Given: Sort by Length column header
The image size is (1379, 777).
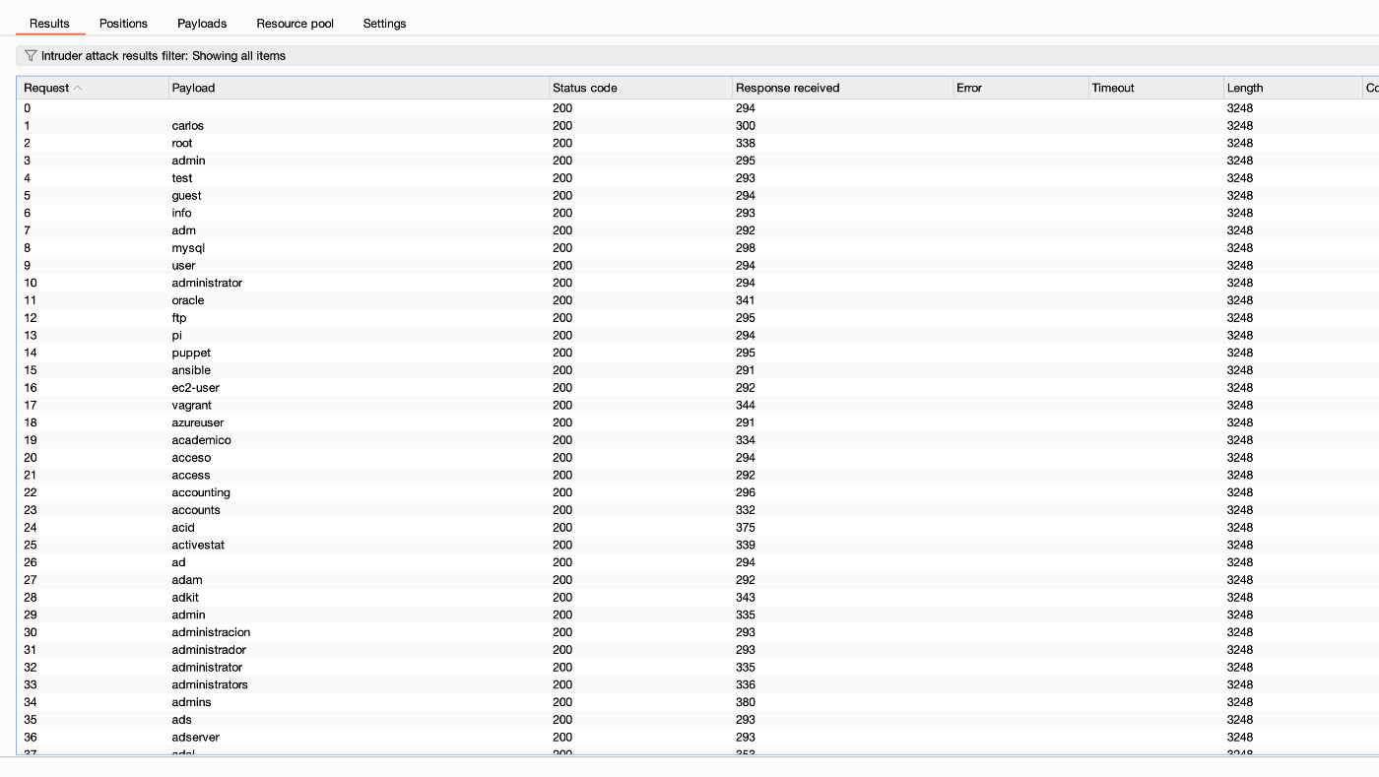Looking at the screenshot, I should (1292, 88).
